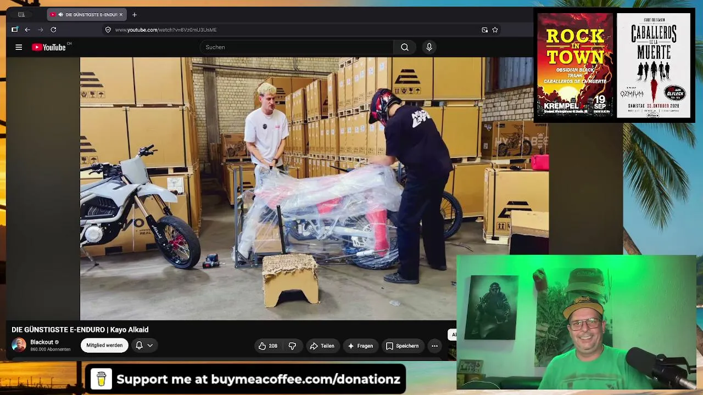The width and height of the screenshot is (703, 395).
Task: Click the browser forward arrow
Action: click(x=40, y=30)
